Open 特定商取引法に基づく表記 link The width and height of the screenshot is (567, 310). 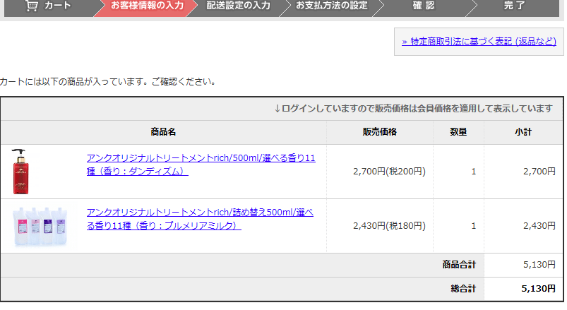[479, 42]
